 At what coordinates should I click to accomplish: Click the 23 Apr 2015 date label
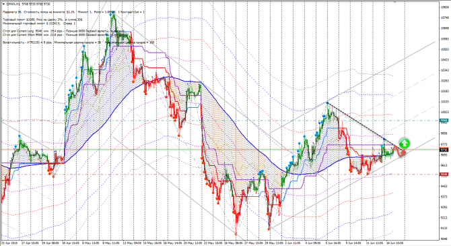[10, 243]
